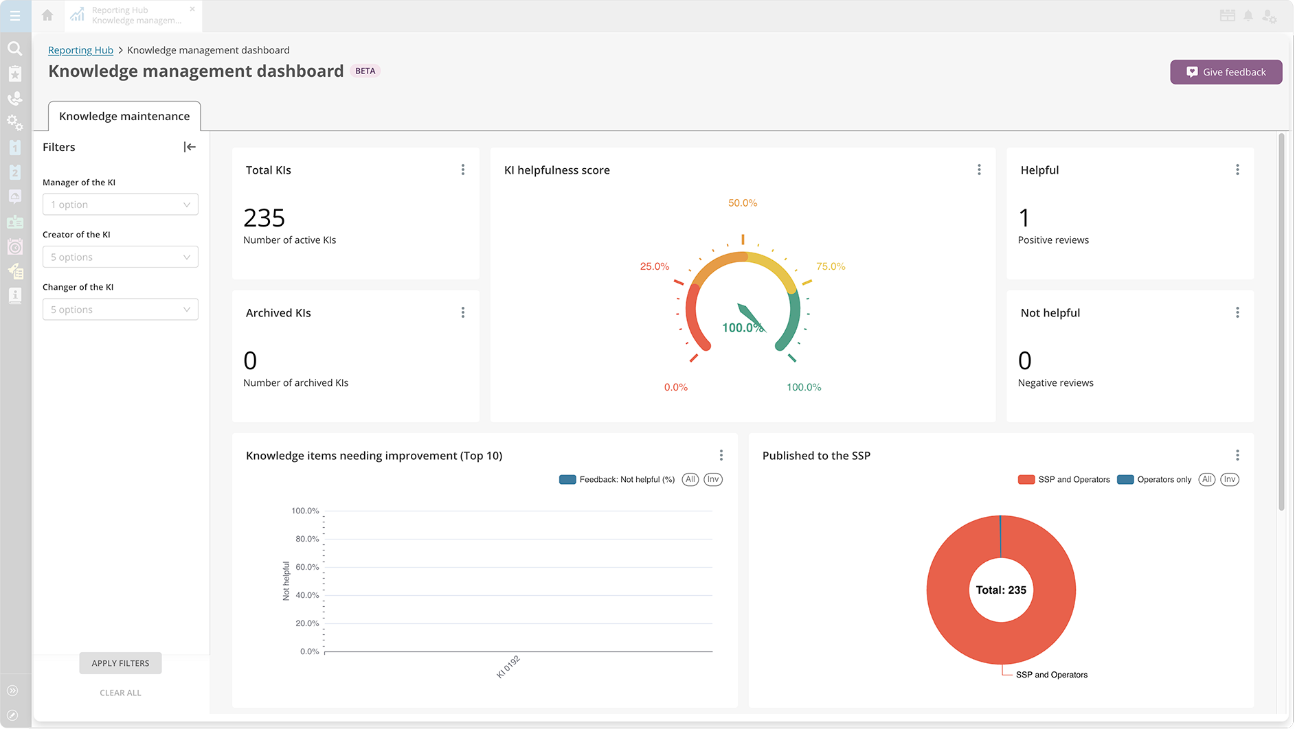Open the search magnifier in the sidebar
The height and width of the screenshot is (729, 1295).
click(14, 49)
